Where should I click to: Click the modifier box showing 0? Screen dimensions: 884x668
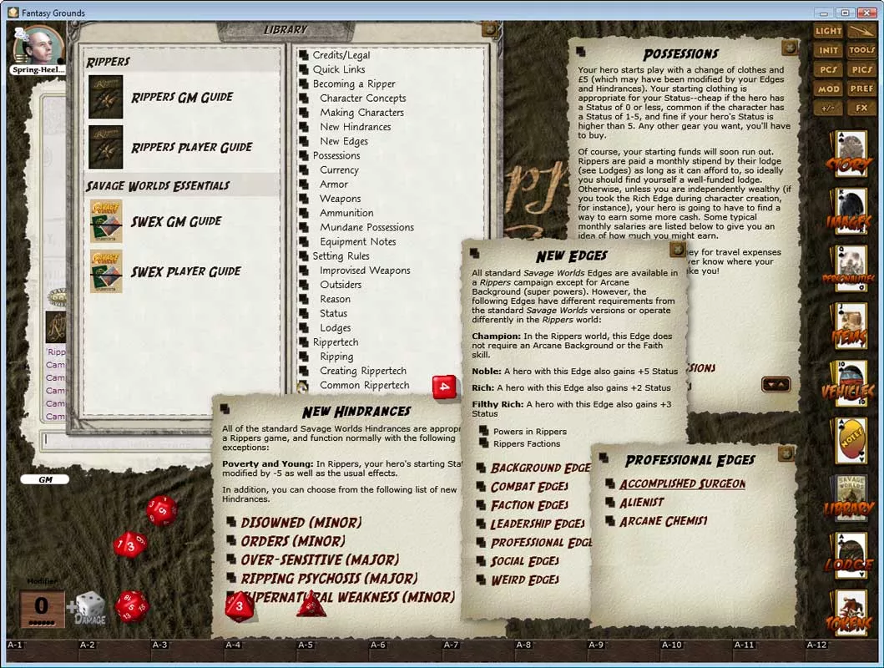(x=43, y=609)
